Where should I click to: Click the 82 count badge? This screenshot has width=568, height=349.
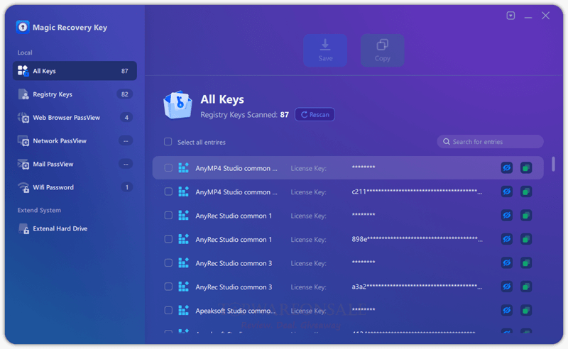pyautogui.click(x=125, y=94)
